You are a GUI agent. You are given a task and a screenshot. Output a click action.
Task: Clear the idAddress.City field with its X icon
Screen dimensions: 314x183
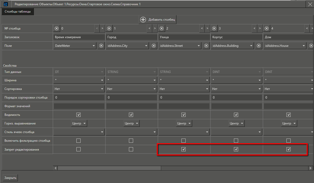click(x=154, y=46)
